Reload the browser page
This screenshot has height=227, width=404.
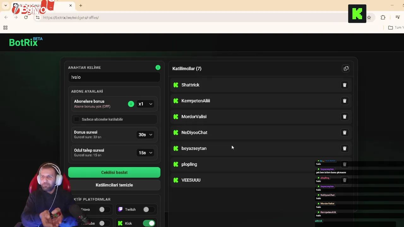click(x=26, y=17)
